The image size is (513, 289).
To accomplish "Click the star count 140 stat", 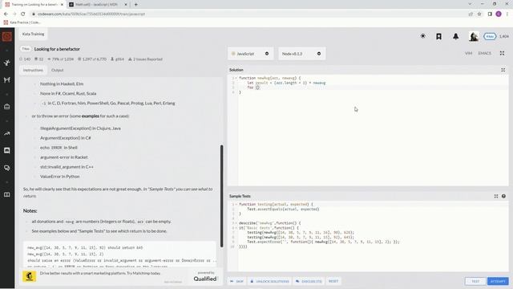I will coord(25,59).
